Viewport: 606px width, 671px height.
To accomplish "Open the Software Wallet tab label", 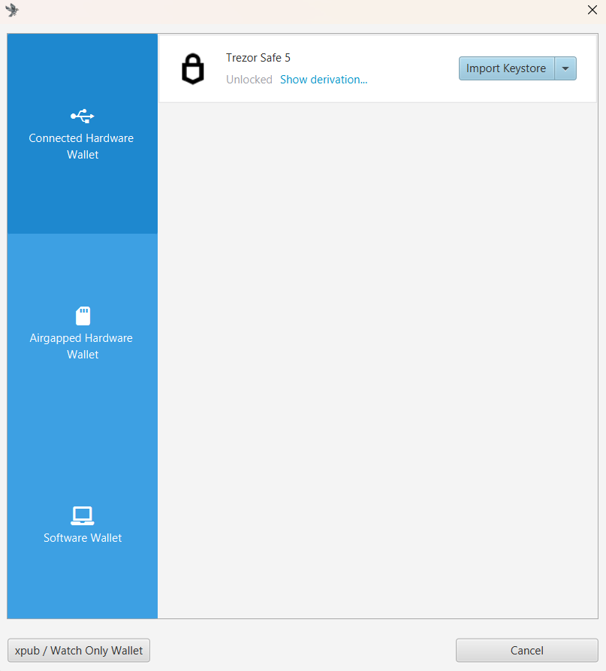I will click(83, 538).
